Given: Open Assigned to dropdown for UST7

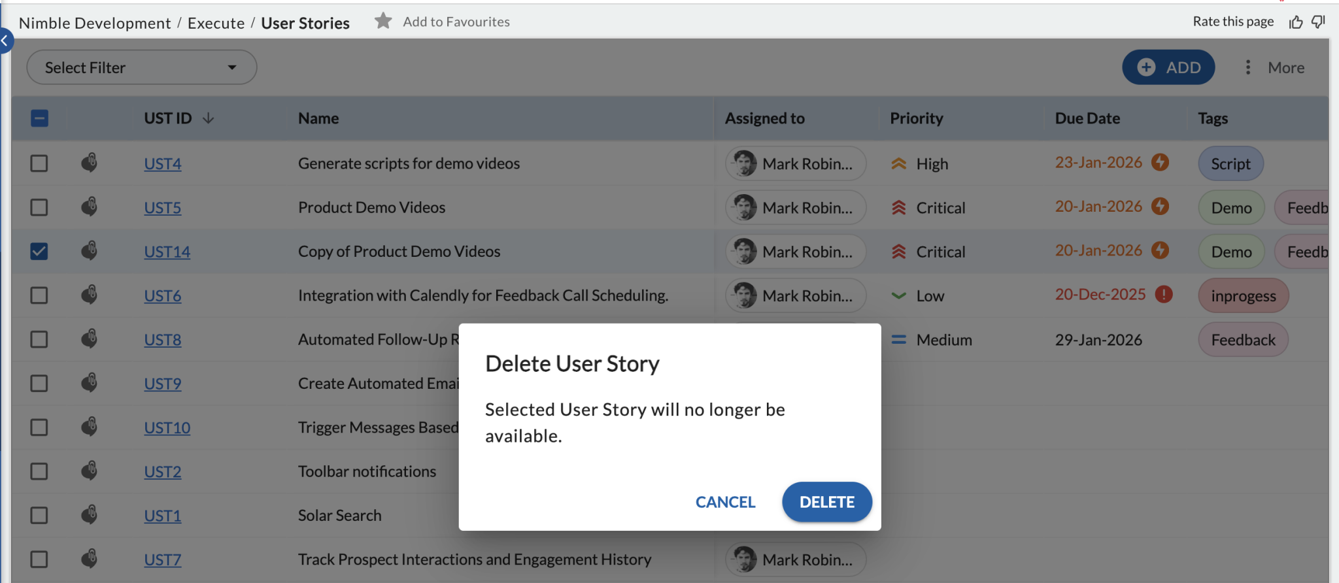Looking at the screenshot, I should pyautogui.click(x=796, y=560).
